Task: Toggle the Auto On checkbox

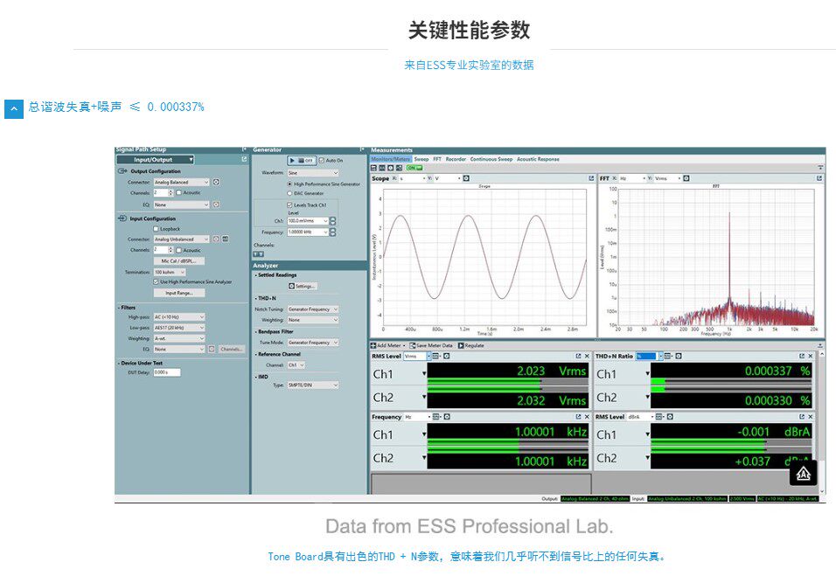Action: pyautogui.click(x=322, y=160)
